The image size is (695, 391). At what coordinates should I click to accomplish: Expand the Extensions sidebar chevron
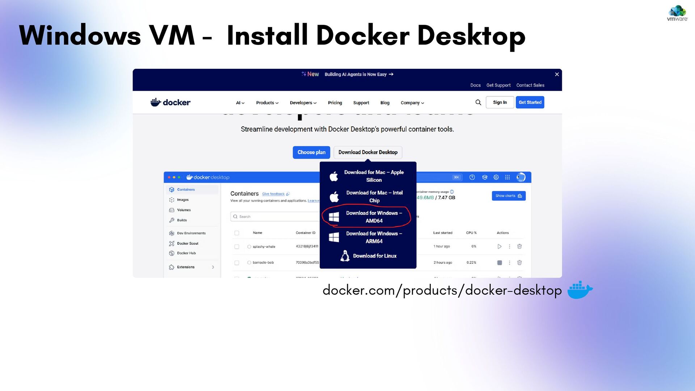(213, 267)
